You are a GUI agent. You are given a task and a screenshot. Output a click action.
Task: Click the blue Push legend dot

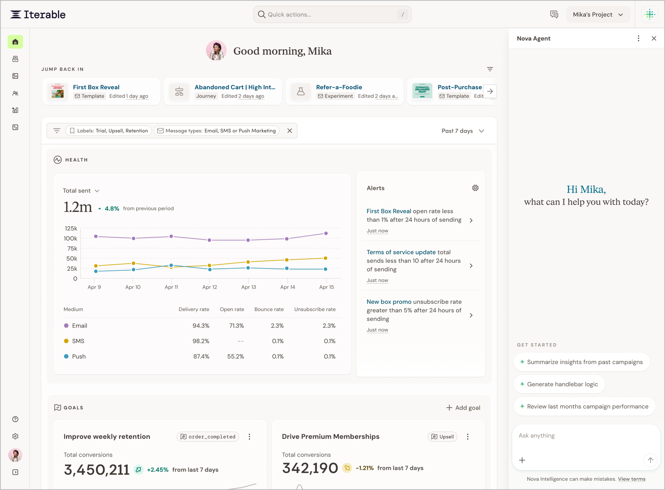(66, 357)
